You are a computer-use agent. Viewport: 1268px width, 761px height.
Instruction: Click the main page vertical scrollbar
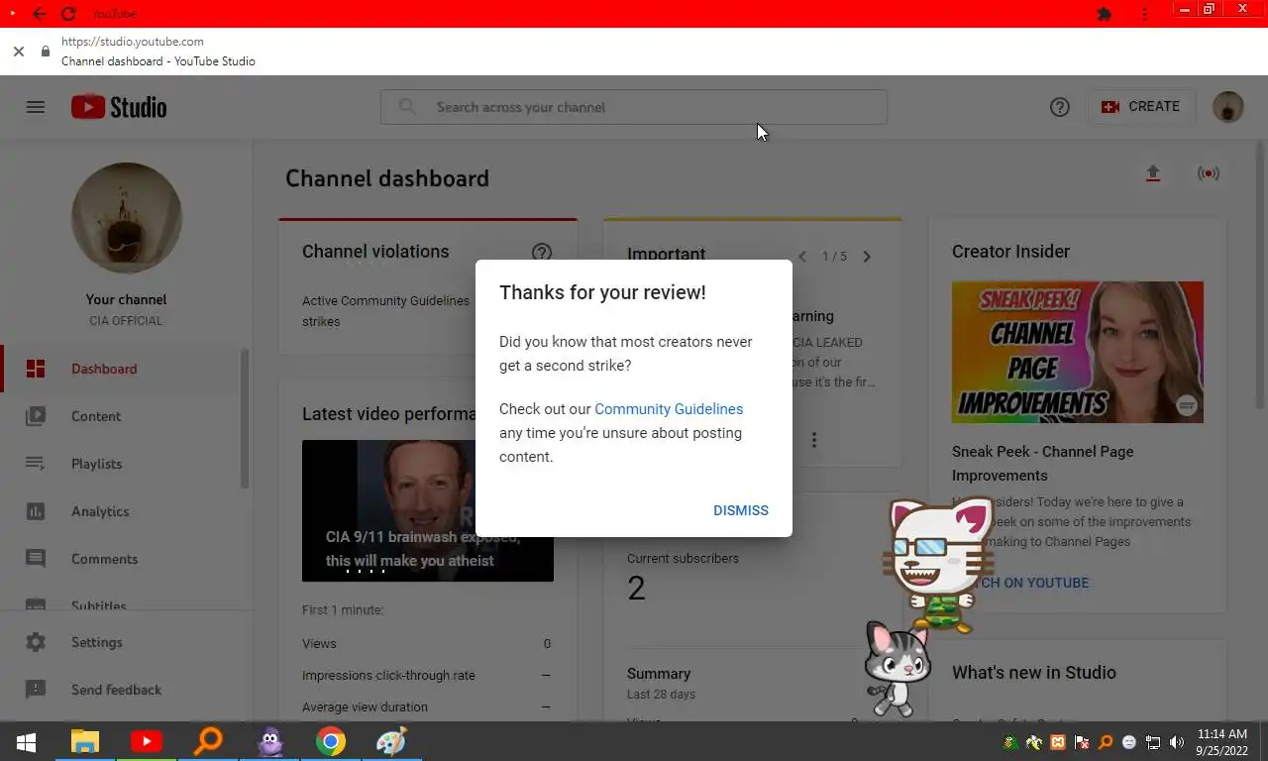1260,274
